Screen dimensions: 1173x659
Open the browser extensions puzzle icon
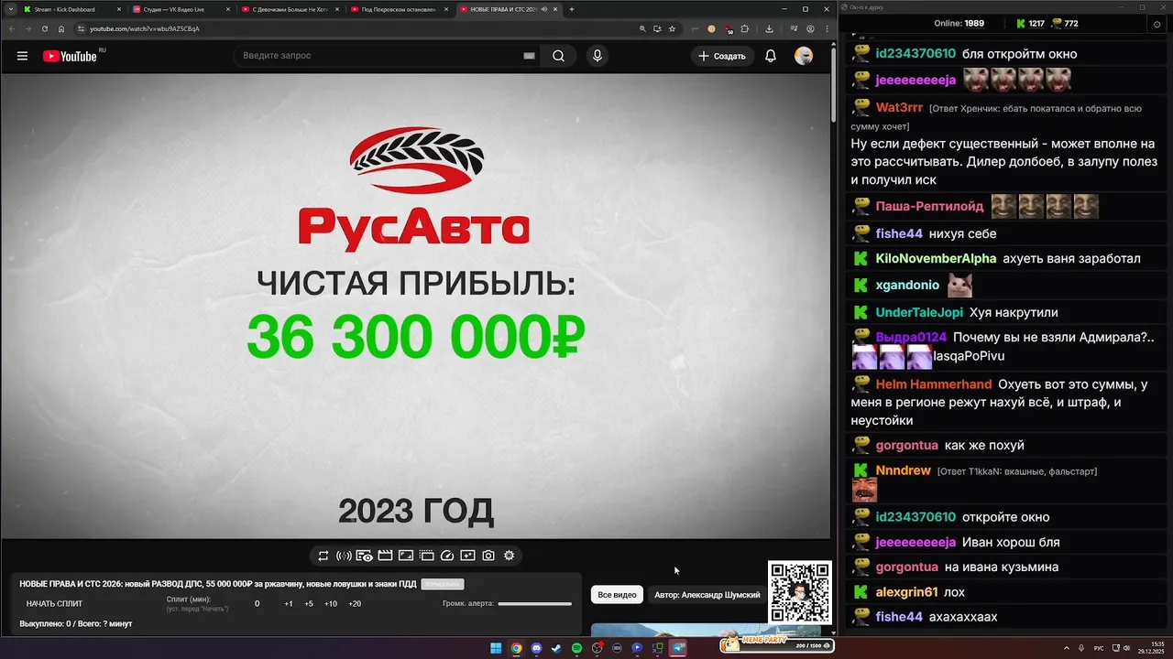click(x=744, y=28)
